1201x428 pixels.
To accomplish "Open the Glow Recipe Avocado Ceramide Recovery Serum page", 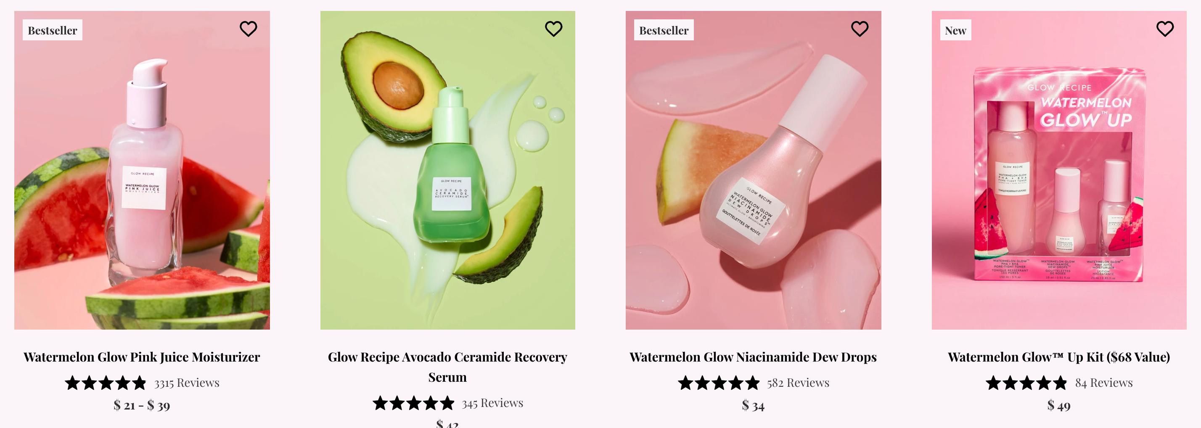I will click(447, 367).
